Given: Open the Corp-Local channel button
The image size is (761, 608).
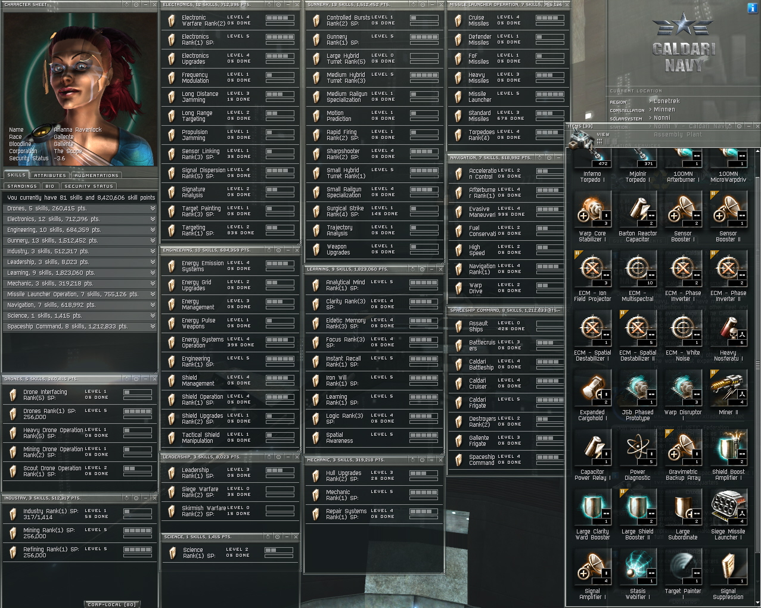Looking at the screenshot, I should point(112,604).
